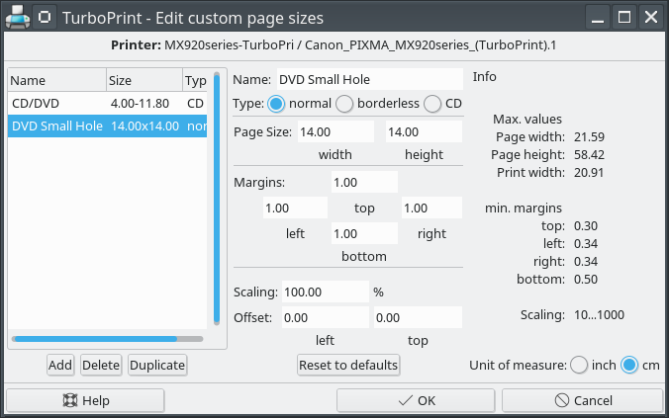Switch unit of measure to inch
The width and height of the screenshot is (669, 418).
click(x=579, y=365)
